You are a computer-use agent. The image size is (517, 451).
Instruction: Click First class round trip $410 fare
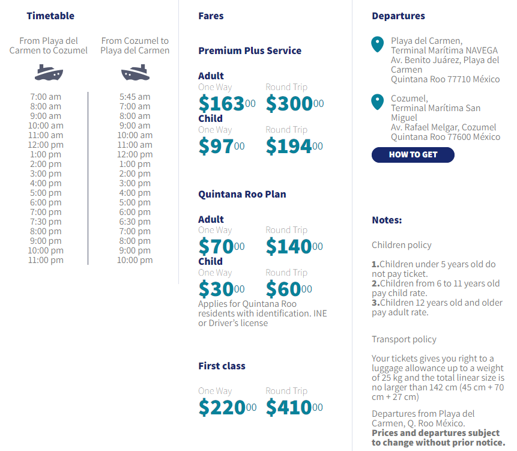[x=294, y=407]
